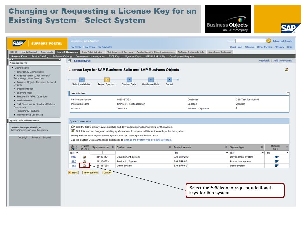Open the MNC system link
The height and width of the screenshot is (229, 306).
74,157
